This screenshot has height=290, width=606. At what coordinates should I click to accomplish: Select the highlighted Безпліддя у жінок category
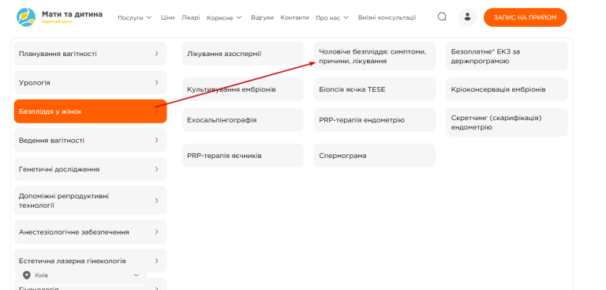tap(91, 111)
